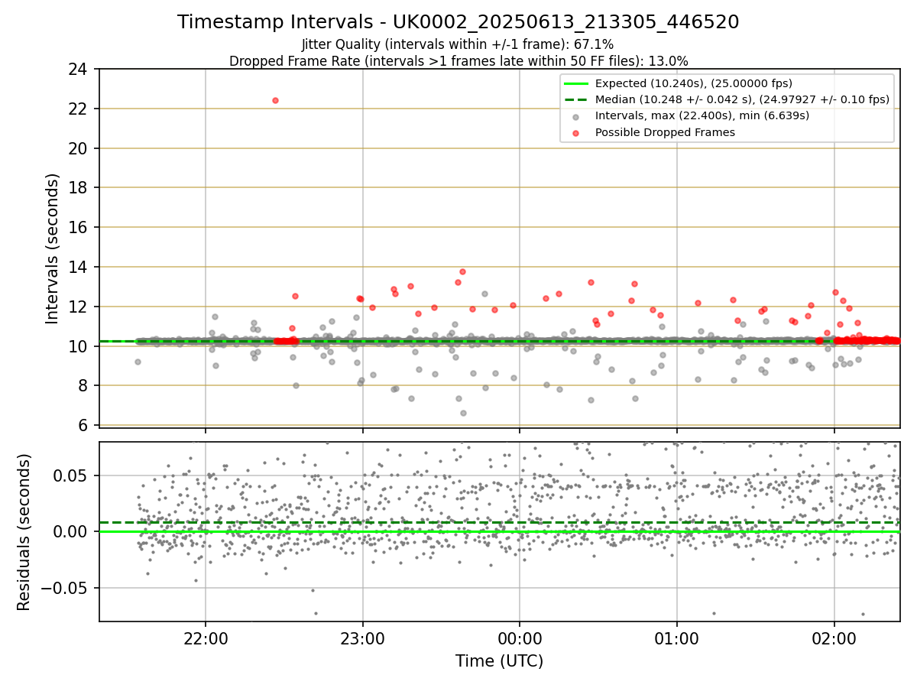
Task: Click the "01:00" x-axis tick label
Action: pyautogui.click(x=676, y=638)
